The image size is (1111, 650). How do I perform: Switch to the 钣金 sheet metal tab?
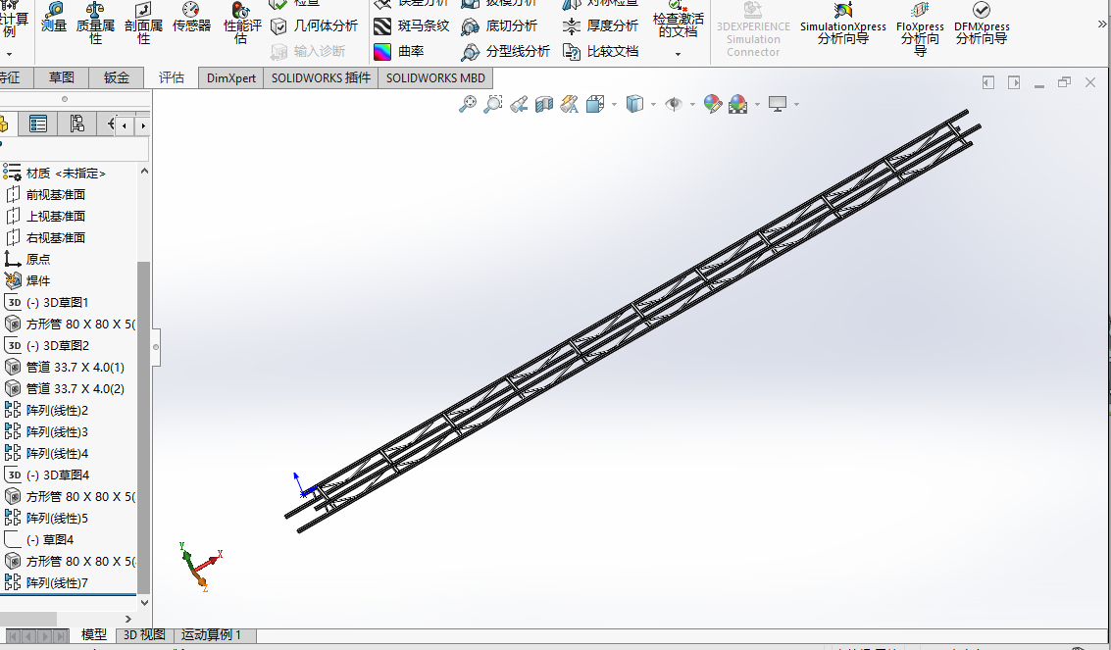click(x=117, y=77)
